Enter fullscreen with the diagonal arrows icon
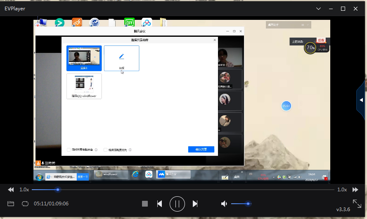Image resolution: width=367 pixels, height=219 pixels. 357,204
